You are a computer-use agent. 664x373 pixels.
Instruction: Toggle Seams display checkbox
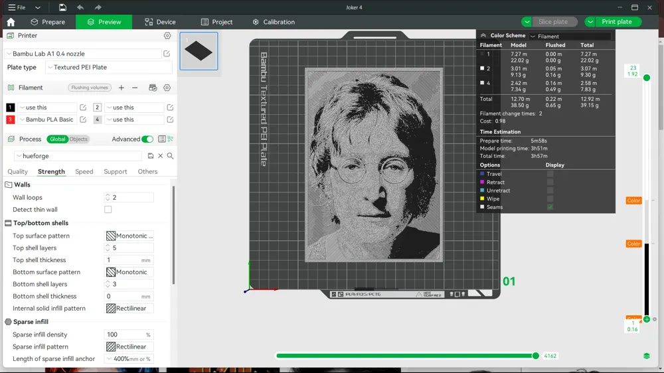pyautogui.click(x=550, y=207)
